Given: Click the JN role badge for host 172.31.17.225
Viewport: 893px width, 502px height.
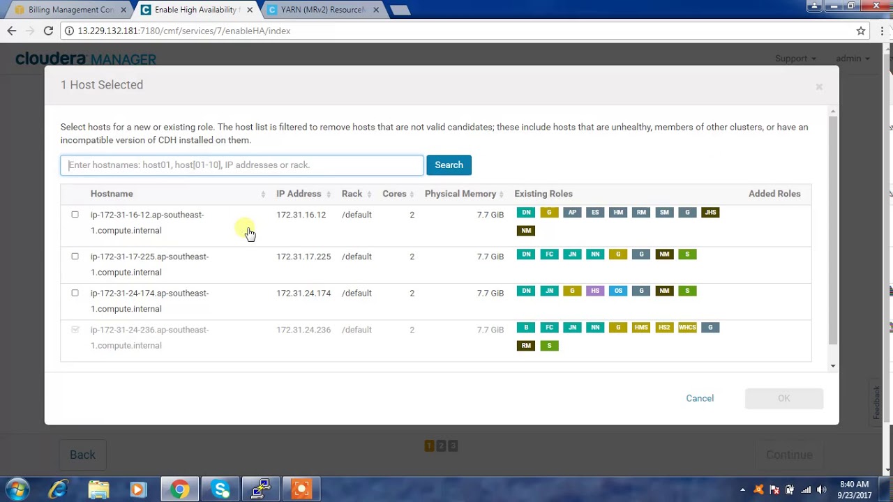Looking at the screenshot, I should [x=572, y=254].
